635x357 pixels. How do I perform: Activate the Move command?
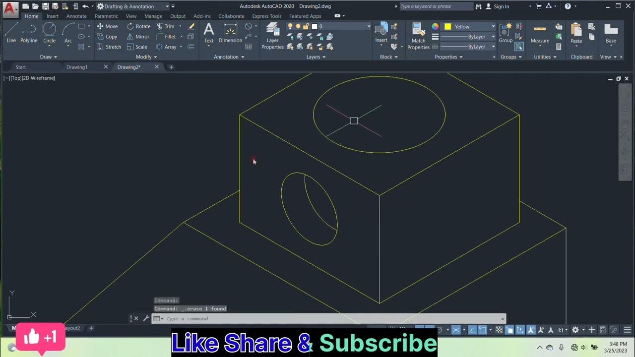coord(107,26)
